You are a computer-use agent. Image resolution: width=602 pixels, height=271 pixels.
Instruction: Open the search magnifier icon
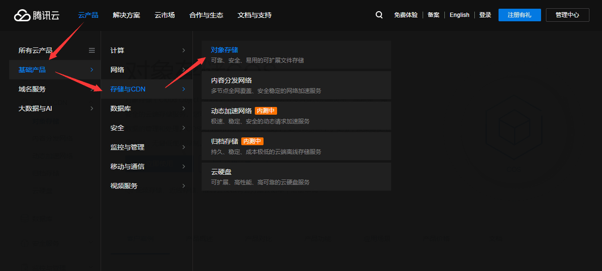coord(379,15)
